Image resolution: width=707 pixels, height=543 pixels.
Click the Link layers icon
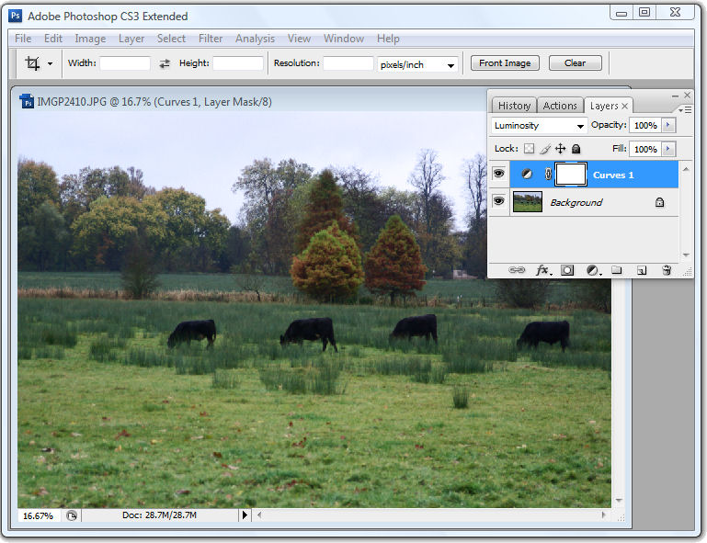click(517, 270)
